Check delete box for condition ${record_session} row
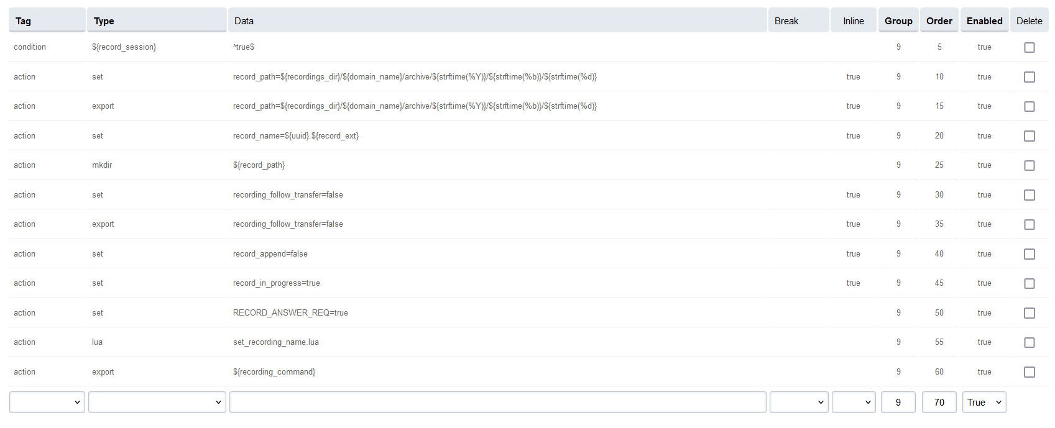The image size is (1055, 428). click(x=1029, y=47)
